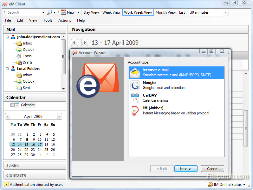
Task: Open the Tools menu
Action: point(48,20)
